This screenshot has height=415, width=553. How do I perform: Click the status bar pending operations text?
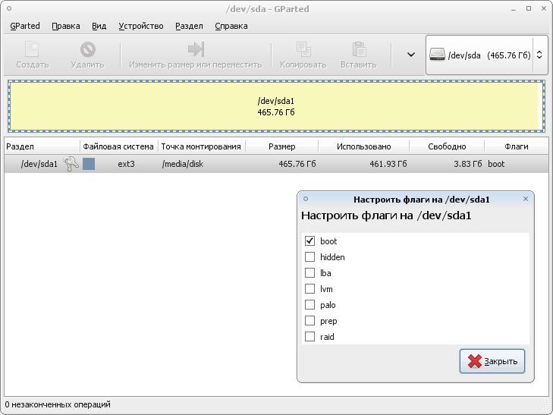58,404
